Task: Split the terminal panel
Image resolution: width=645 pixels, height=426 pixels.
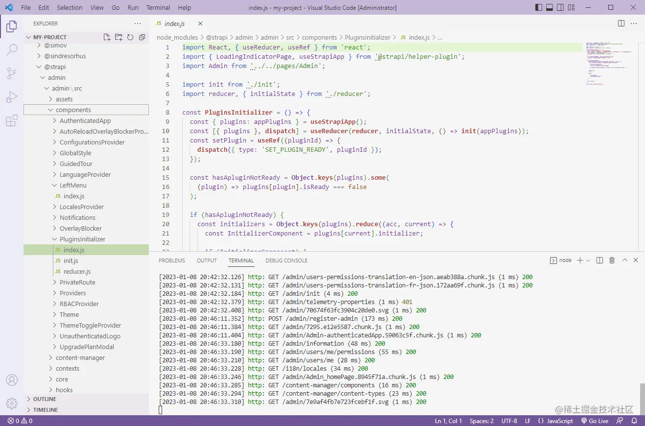Action: coord(599,260)
